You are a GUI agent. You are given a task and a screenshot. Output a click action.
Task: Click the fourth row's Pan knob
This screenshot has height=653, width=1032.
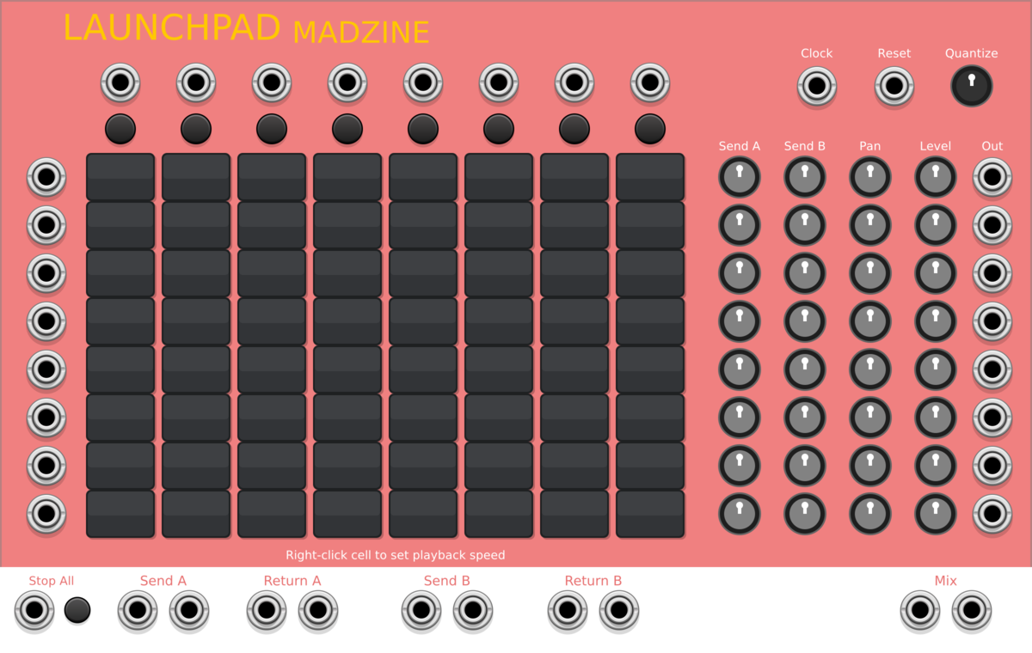point(870,321)
